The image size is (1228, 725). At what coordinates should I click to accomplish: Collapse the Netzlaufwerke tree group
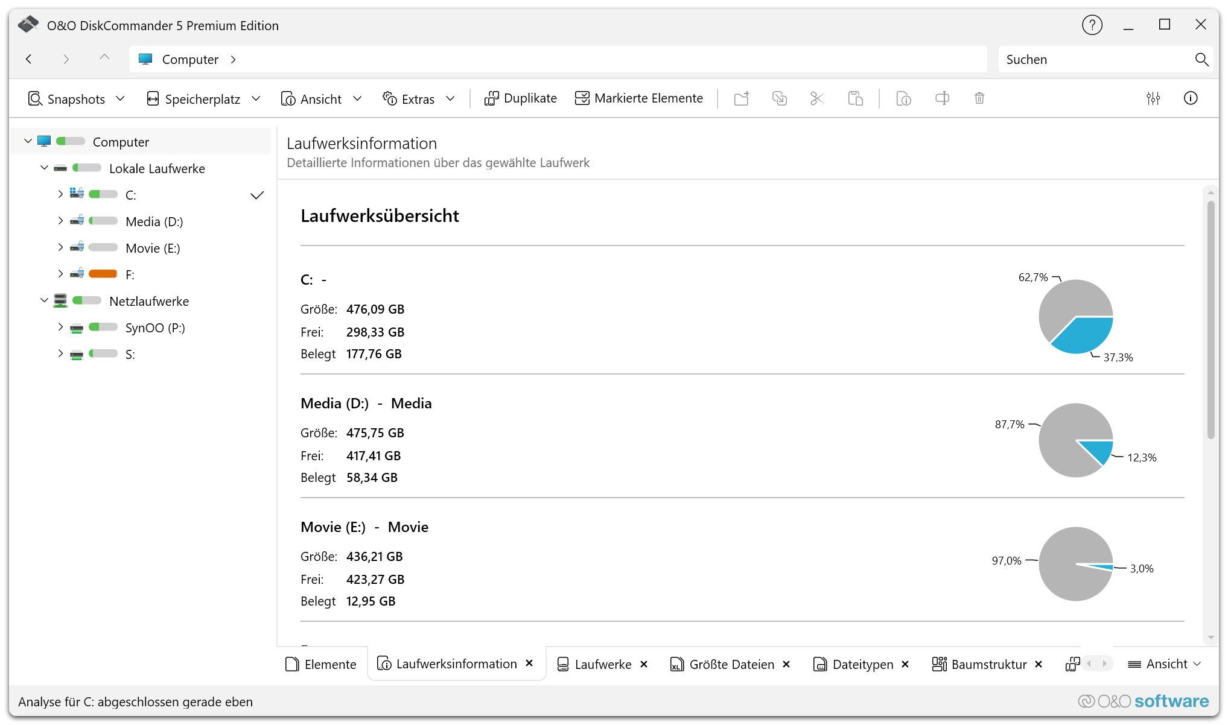[x=44, y=300]
